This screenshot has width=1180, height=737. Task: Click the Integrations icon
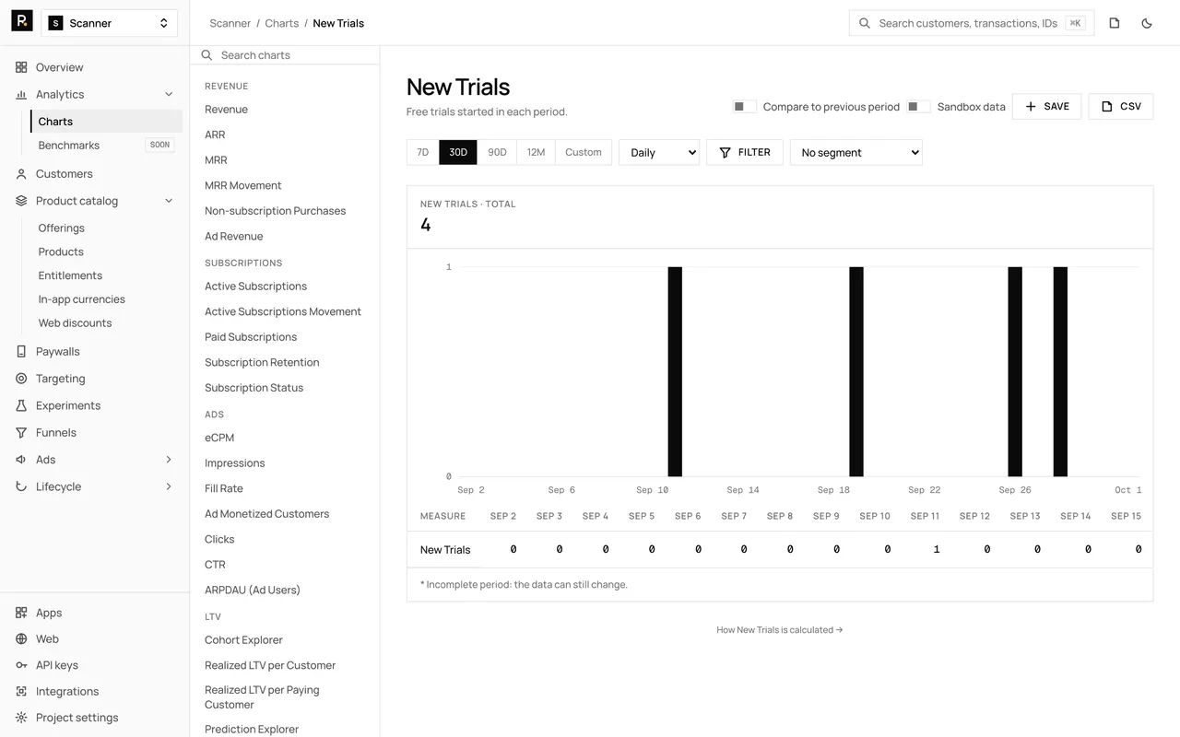(21, 691)
